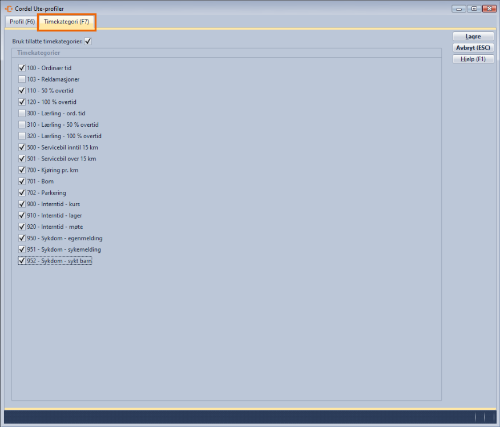
Task: Tick 320 - Lærling - 100 % overtid
Action: (22, 136)
